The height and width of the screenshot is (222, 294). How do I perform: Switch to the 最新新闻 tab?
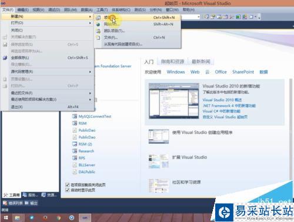(201, 62)
